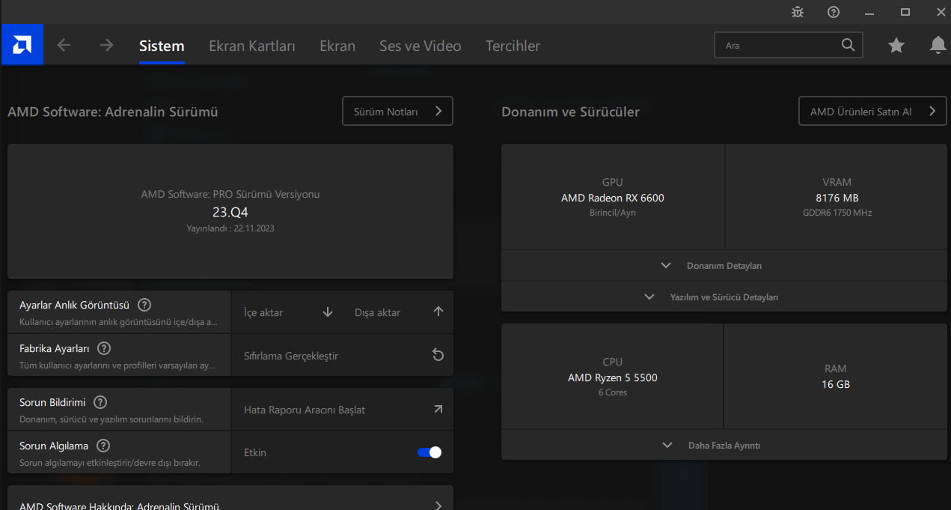The height and width of the screenshot is (510, 951).
Task: Open Sürüm Notları button
Action: (398, 111)
